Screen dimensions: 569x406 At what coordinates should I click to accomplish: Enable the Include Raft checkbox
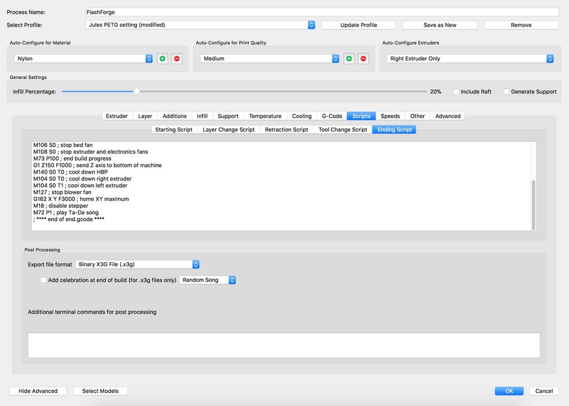click(x=456, y=92)
